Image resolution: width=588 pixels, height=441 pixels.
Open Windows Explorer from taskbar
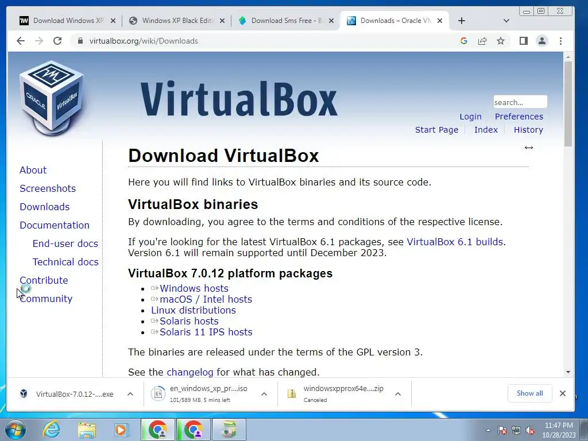(x=87, y=430)
